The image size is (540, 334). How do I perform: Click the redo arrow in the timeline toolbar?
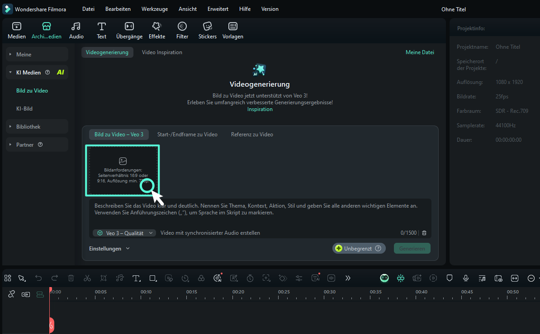coord(54,278)
